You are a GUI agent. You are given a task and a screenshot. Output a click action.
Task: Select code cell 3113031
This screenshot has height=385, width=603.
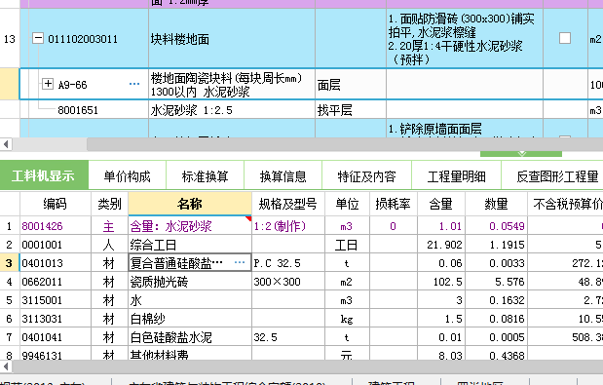pos(56,318)
